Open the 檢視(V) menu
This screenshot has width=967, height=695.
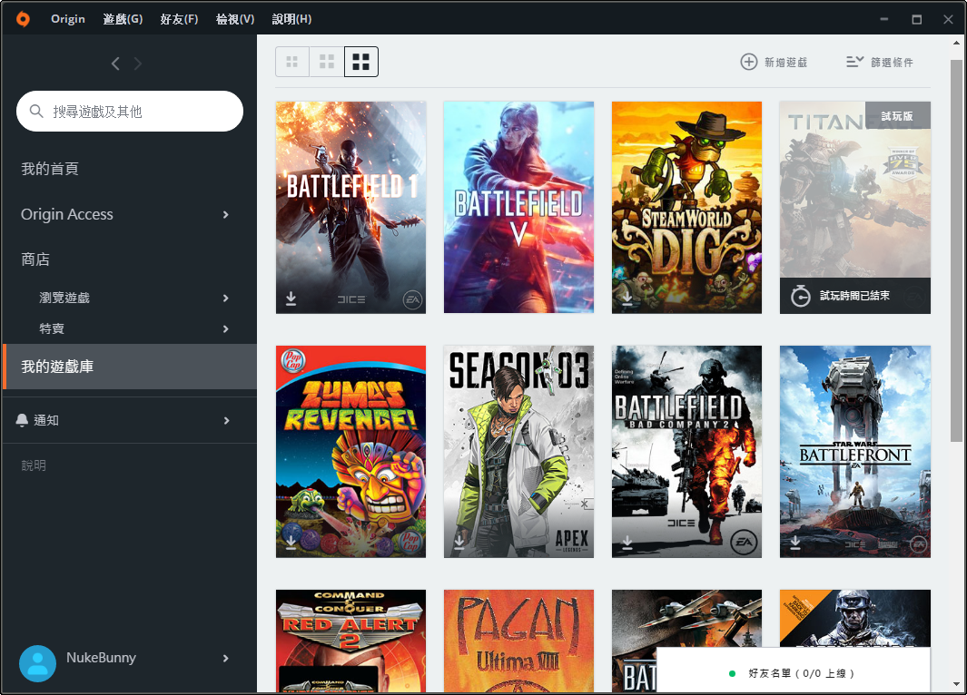click(235, 19)
